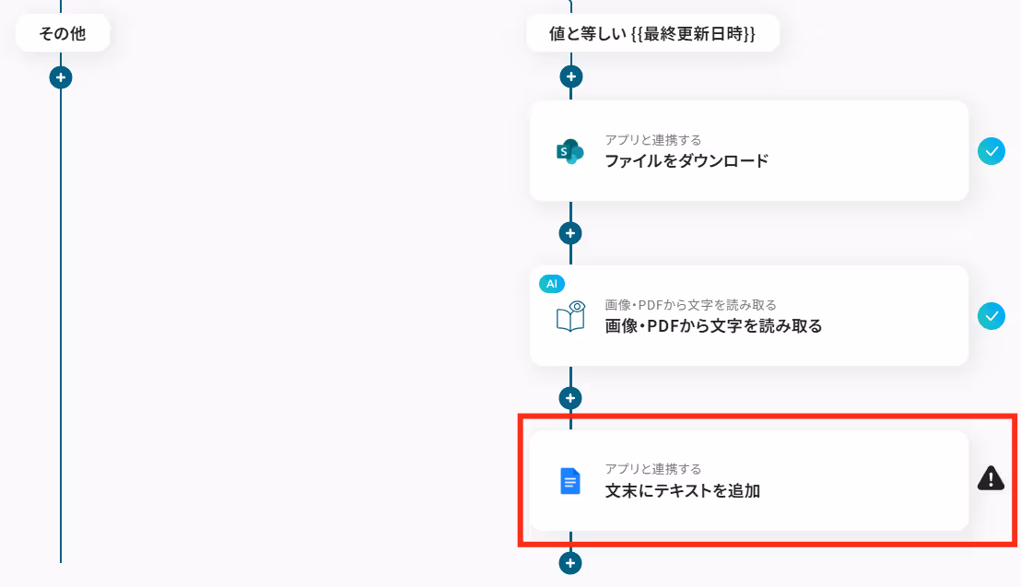Click the book-with-eye OCR icon
The height and width of the screenshot is (587, 1021).
coord(571,317)
